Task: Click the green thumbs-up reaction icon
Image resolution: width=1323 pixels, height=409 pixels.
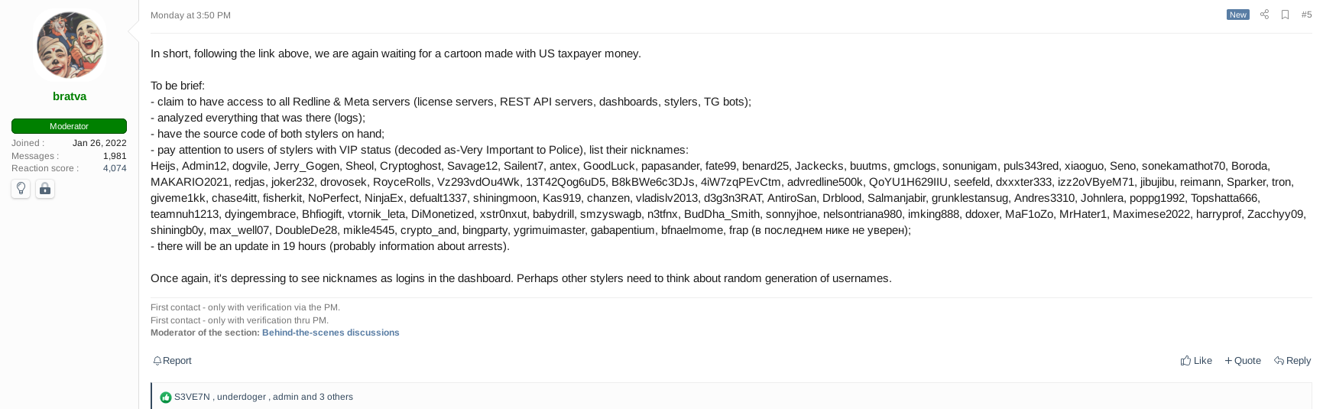Action: (166, 398)
